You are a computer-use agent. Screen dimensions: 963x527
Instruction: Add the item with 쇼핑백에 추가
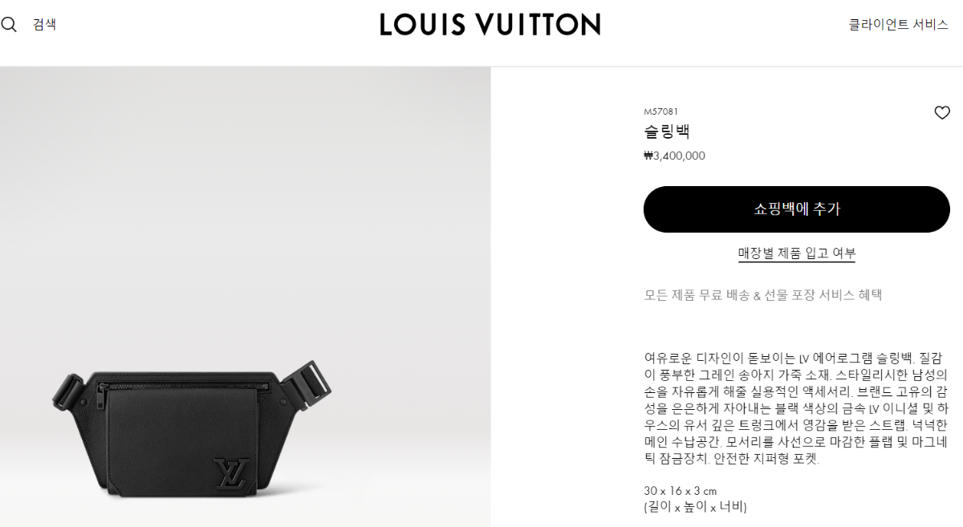[797, 209]
